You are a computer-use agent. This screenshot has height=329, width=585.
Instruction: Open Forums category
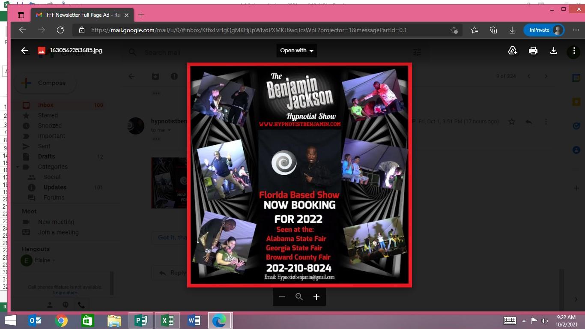click(x=54, y=197)
